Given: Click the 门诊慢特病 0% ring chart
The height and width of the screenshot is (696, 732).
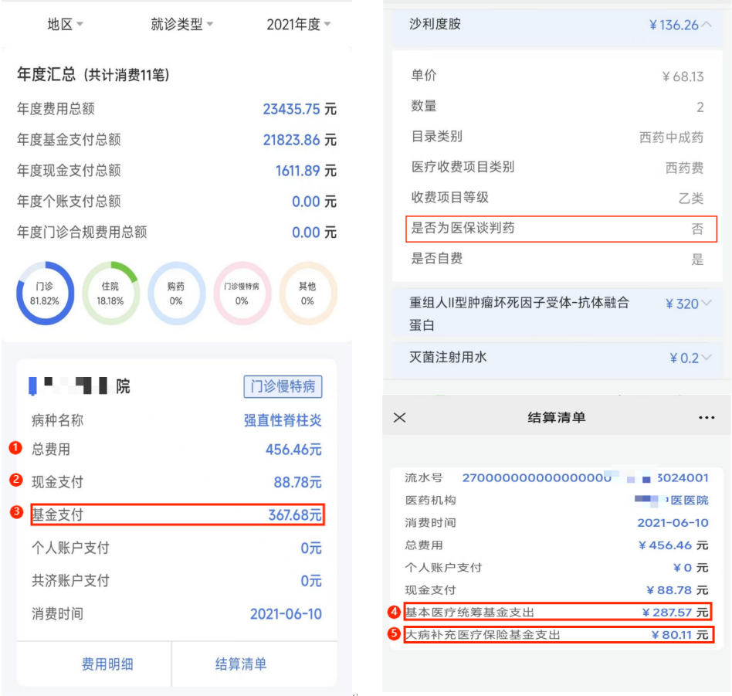Looking at the screenshot, I should click(242, 293).
